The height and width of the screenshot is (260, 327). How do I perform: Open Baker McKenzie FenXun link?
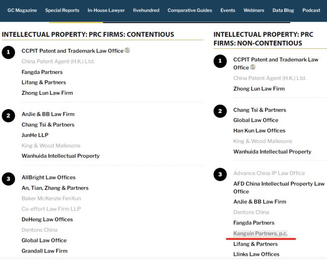click(x=51, y=198)
